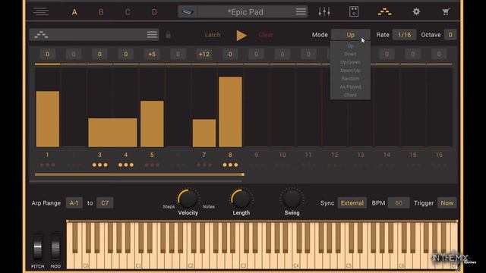Click the step 8 velocity bar
This screenshot has width=486, height=273.
click(x=230, y=111)
